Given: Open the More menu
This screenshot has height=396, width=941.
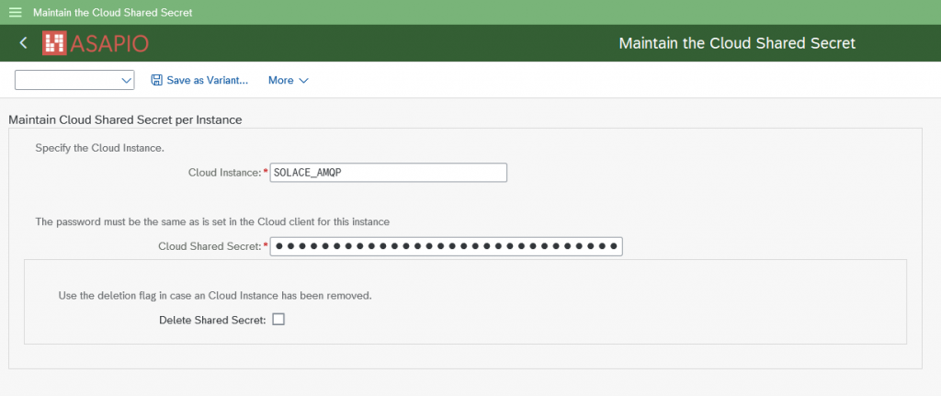Looking at the screenshot, I should click(281, 81).
